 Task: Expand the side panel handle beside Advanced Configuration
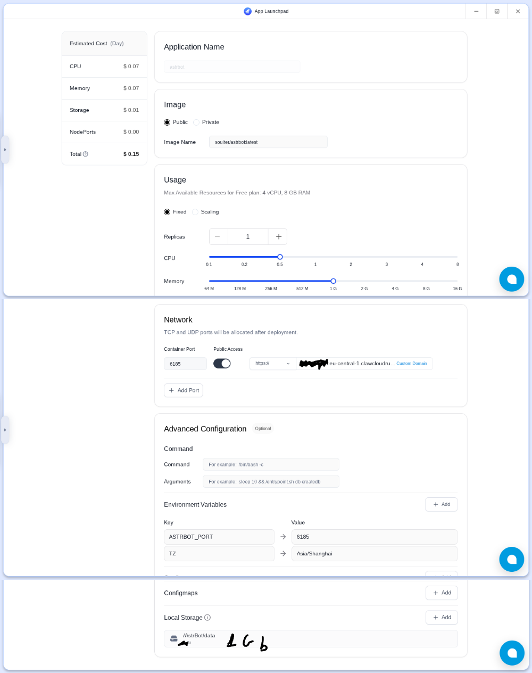[x=5, y=430]
